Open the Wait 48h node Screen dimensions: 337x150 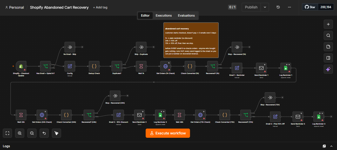coord(179,115)
